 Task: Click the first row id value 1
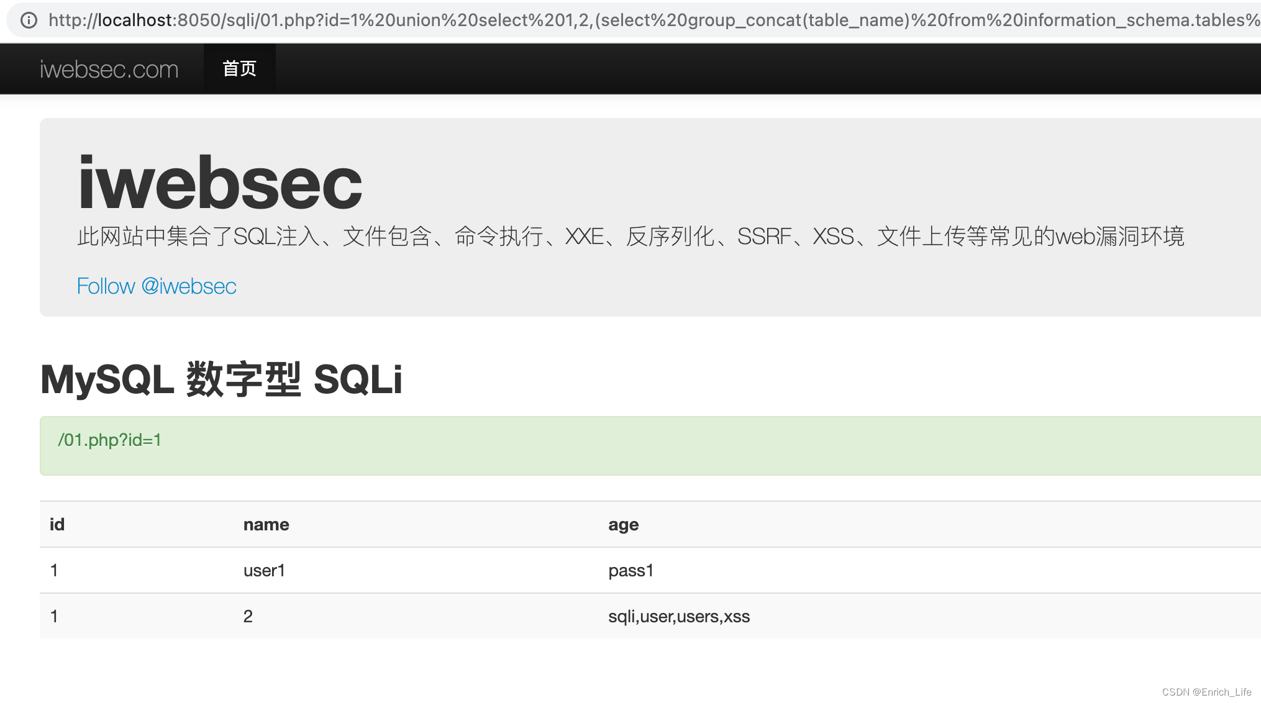pos(54,570)
